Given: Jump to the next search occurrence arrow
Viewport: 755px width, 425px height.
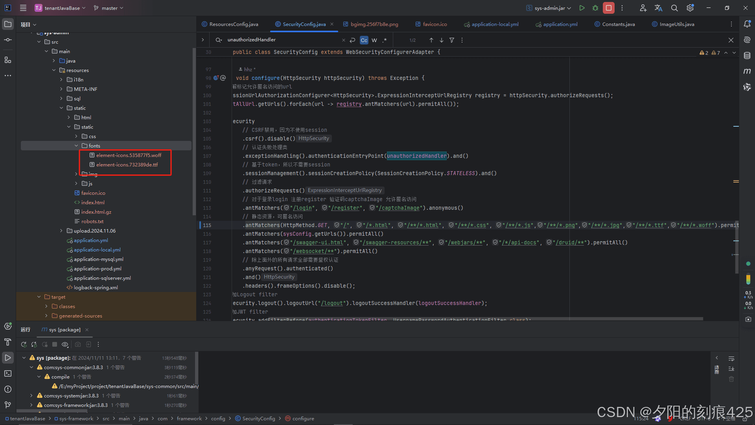Looking at the screenshot, I should [442, 40].
